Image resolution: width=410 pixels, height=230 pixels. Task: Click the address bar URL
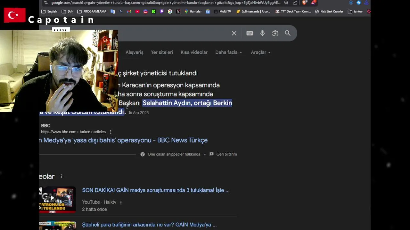(x=166, y=3)
